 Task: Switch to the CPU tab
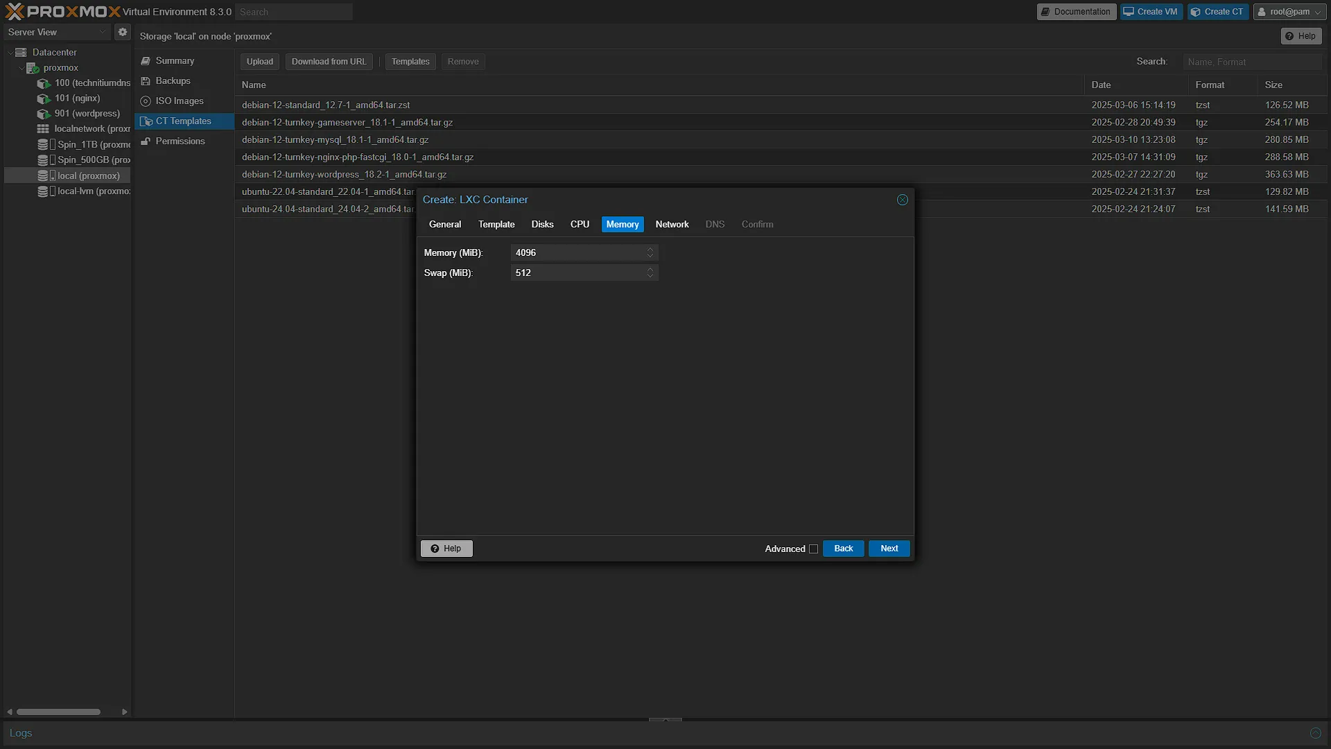(580, 225)
